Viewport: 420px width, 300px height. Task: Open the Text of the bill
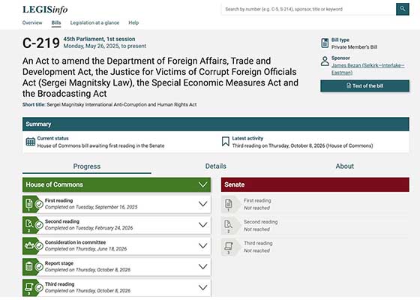[x=364, y=85]
